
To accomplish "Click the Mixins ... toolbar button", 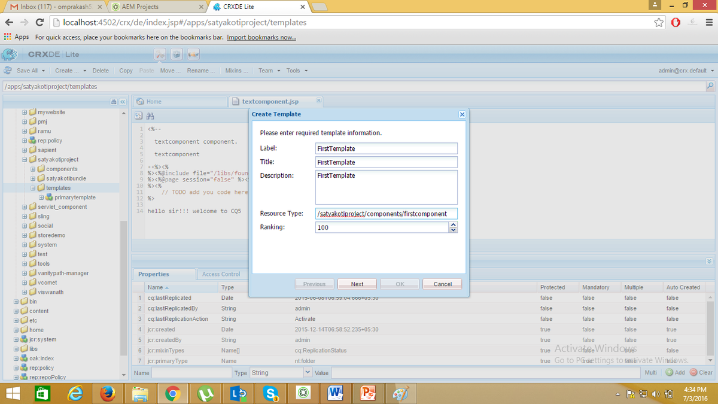I will (x=236, y=71).
